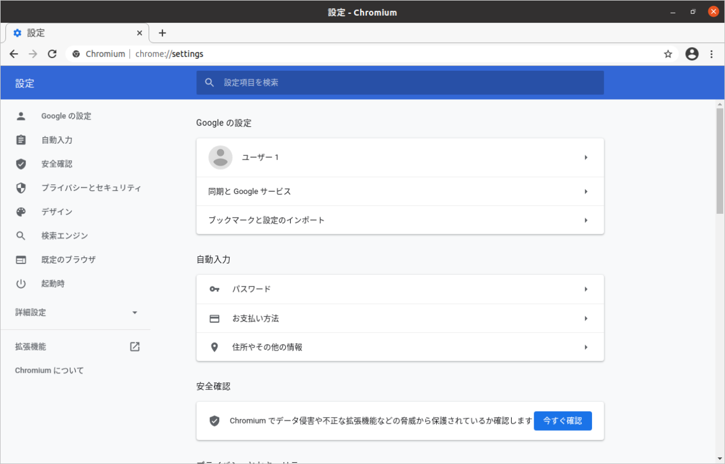
Task: Click the vertical scrollbar thumb on the right
Action: click(x=720, y=161)
